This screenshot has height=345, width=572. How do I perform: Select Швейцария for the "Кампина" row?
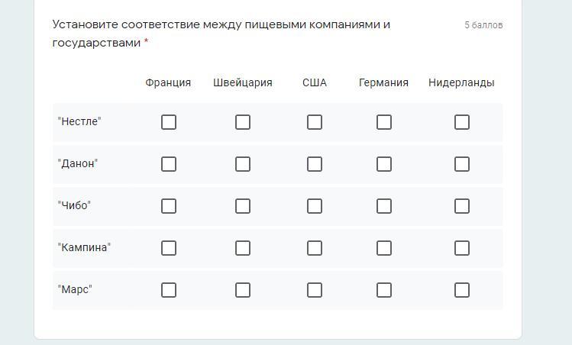click(x=243, y=248)
